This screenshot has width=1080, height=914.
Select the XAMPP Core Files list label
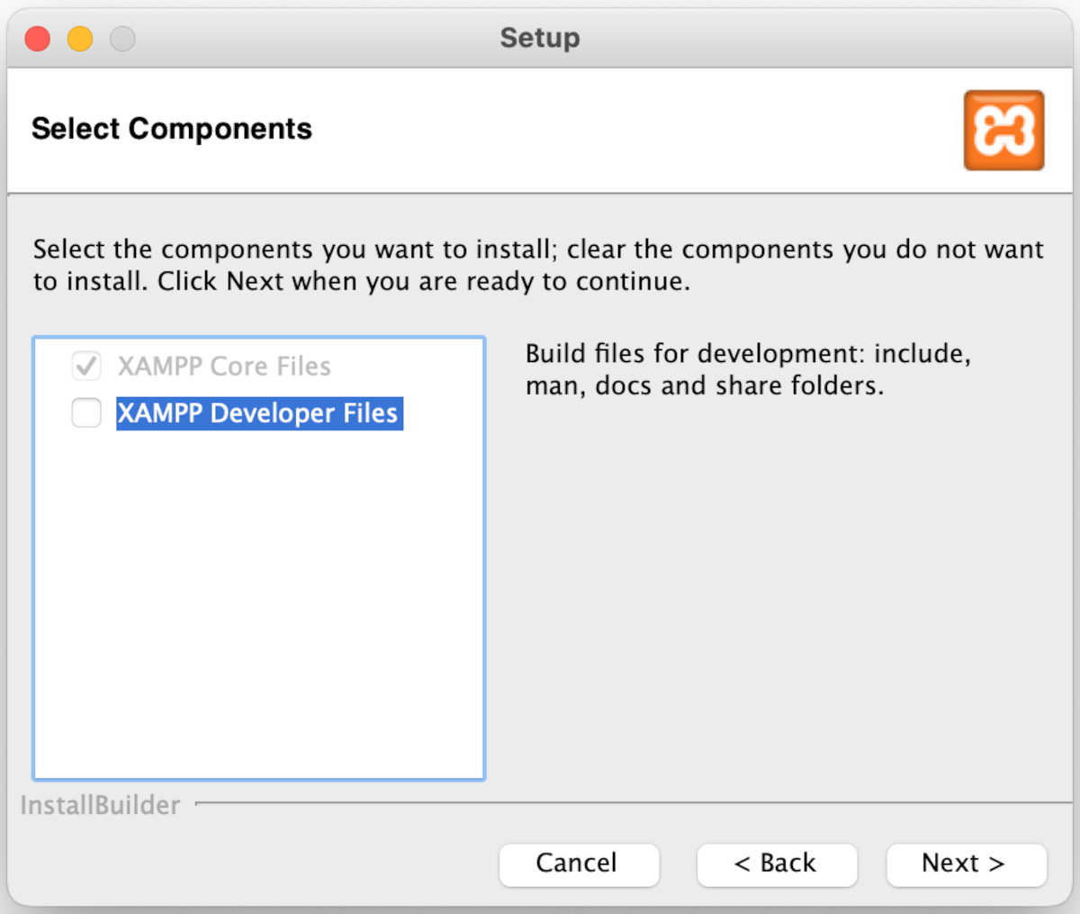point(224,367)
